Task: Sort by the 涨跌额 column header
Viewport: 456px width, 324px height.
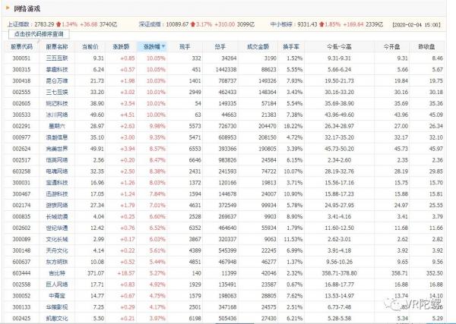Action: [121, 47]
